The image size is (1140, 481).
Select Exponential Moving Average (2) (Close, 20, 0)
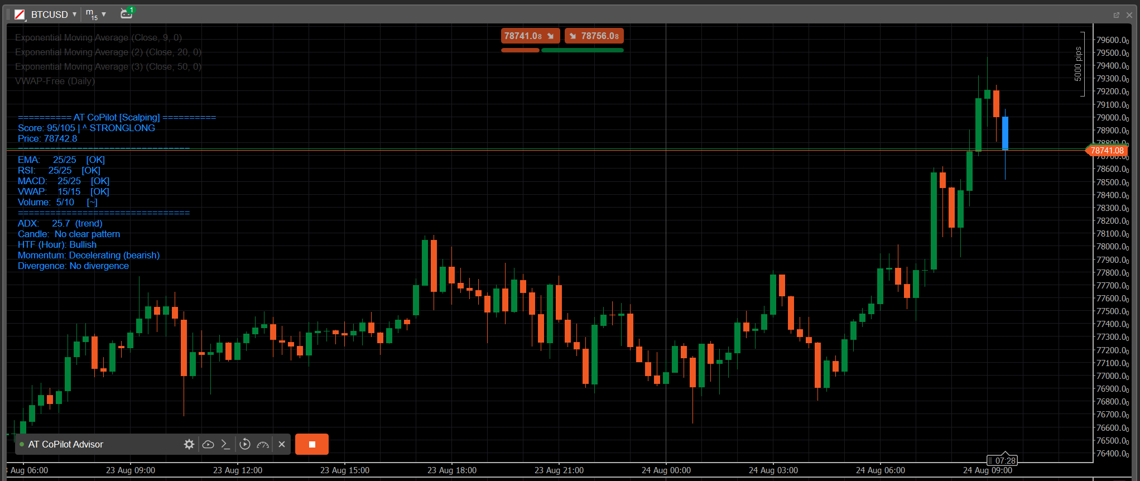(108, 52)
